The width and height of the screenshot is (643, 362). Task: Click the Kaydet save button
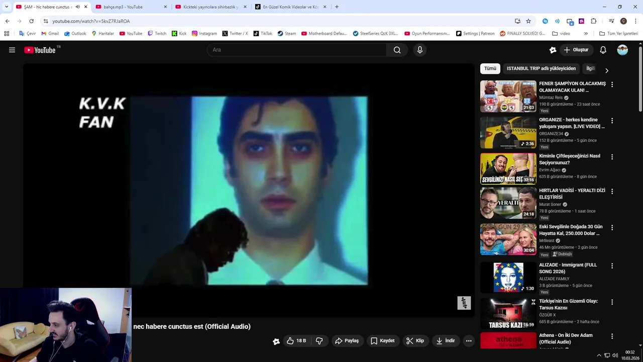coord(382,341)
